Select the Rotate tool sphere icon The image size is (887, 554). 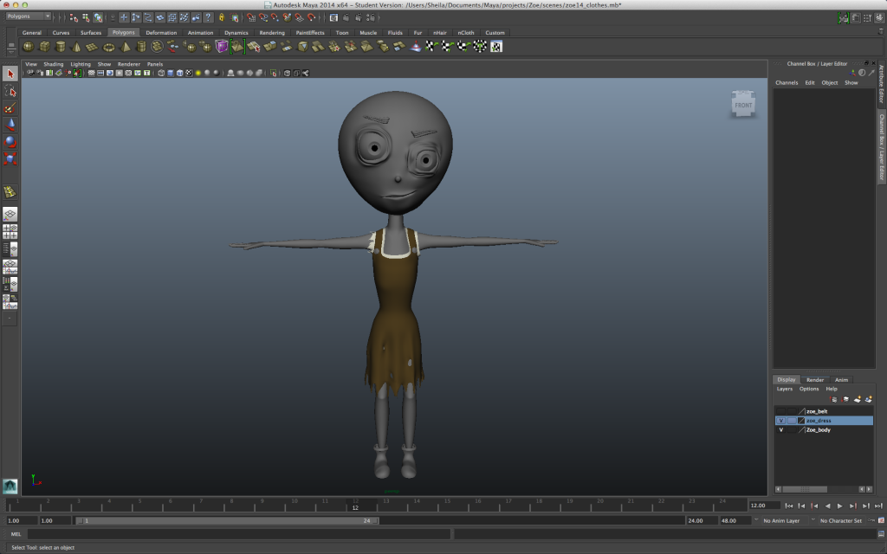point(10,141)
